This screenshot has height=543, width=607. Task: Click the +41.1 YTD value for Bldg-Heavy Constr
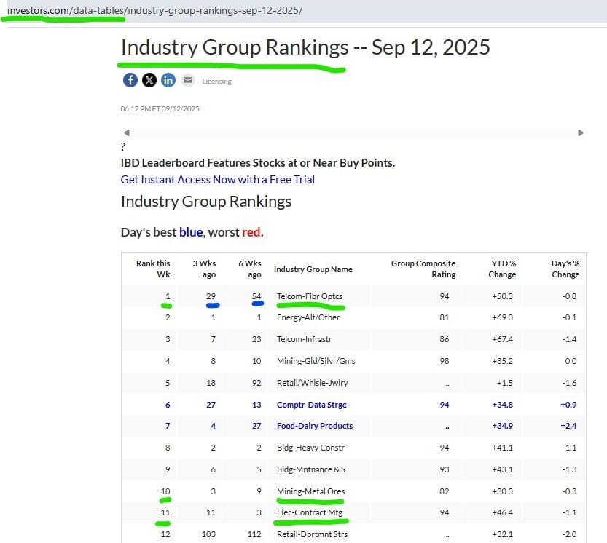point(503,448)
